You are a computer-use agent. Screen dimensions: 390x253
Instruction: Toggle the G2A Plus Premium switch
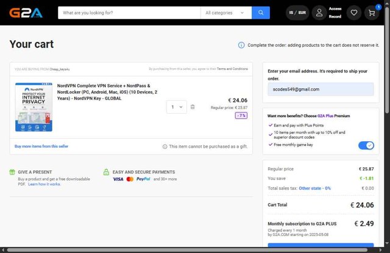(366, 145)
